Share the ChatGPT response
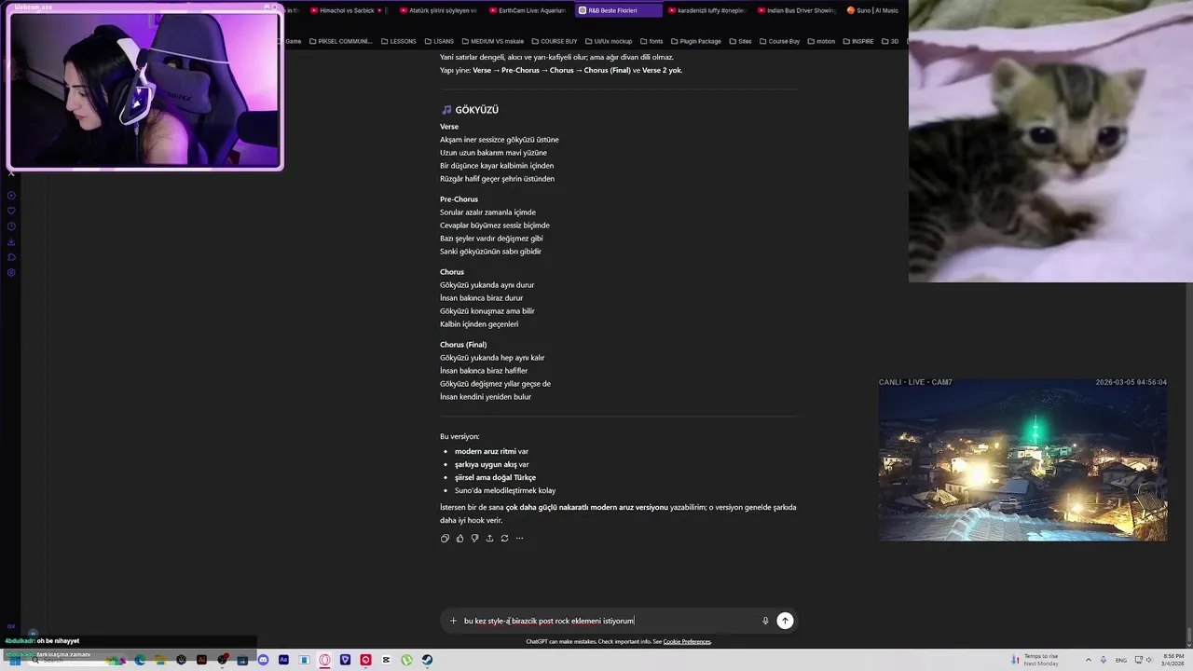1193x671 pixels. click(x=489, y=538)
